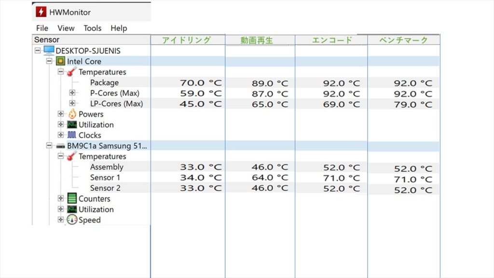This screenshot has width=494, height=278.
Task: Expand the Speed node
Action: (60, 220)
